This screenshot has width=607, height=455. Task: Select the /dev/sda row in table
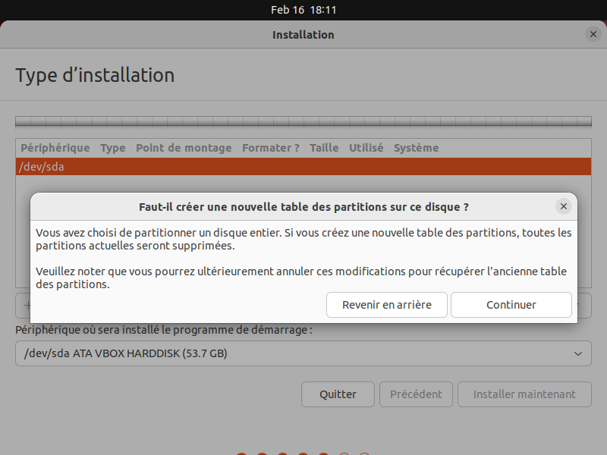click(303, 167)
